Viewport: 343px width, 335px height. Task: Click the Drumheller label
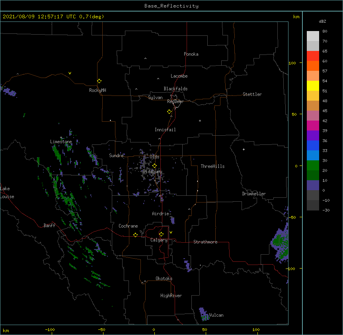pos(254,194)
